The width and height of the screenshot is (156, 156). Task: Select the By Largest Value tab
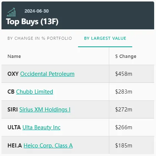click(x=105, y=38)
